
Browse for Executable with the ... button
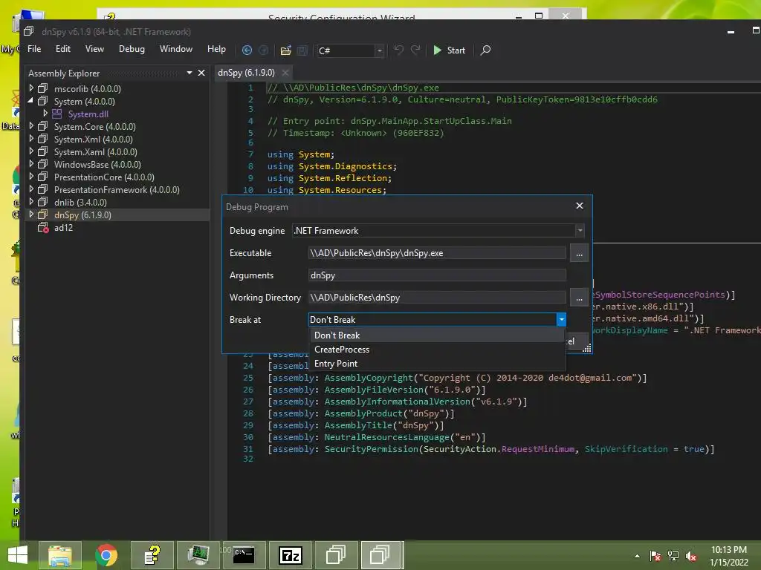(x=579, y=254)
